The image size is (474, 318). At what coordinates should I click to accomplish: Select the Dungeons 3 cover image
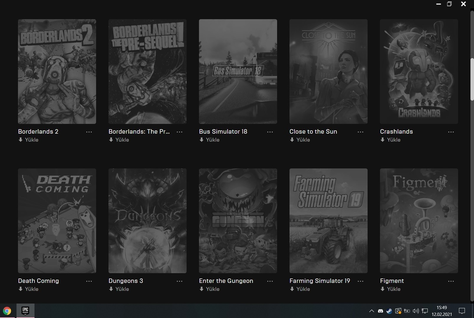147,221
